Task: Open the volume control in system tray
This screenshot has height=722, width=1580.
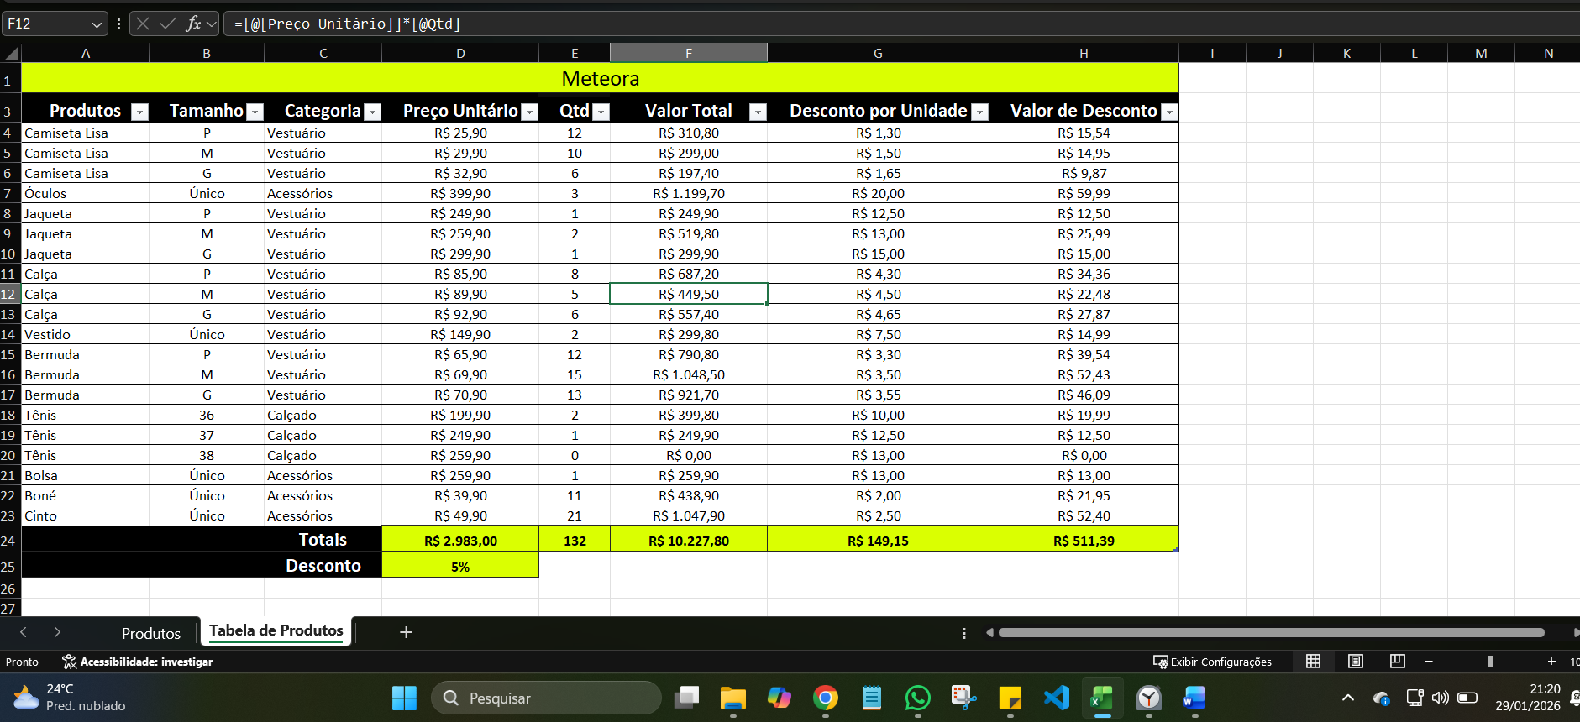Action: (x=1441, y=698)
